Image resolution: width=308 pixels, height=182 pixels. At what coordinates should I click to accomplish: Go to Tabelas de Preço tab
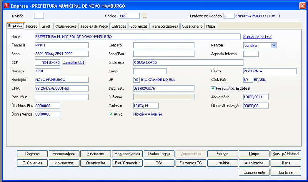click(94, 26)
